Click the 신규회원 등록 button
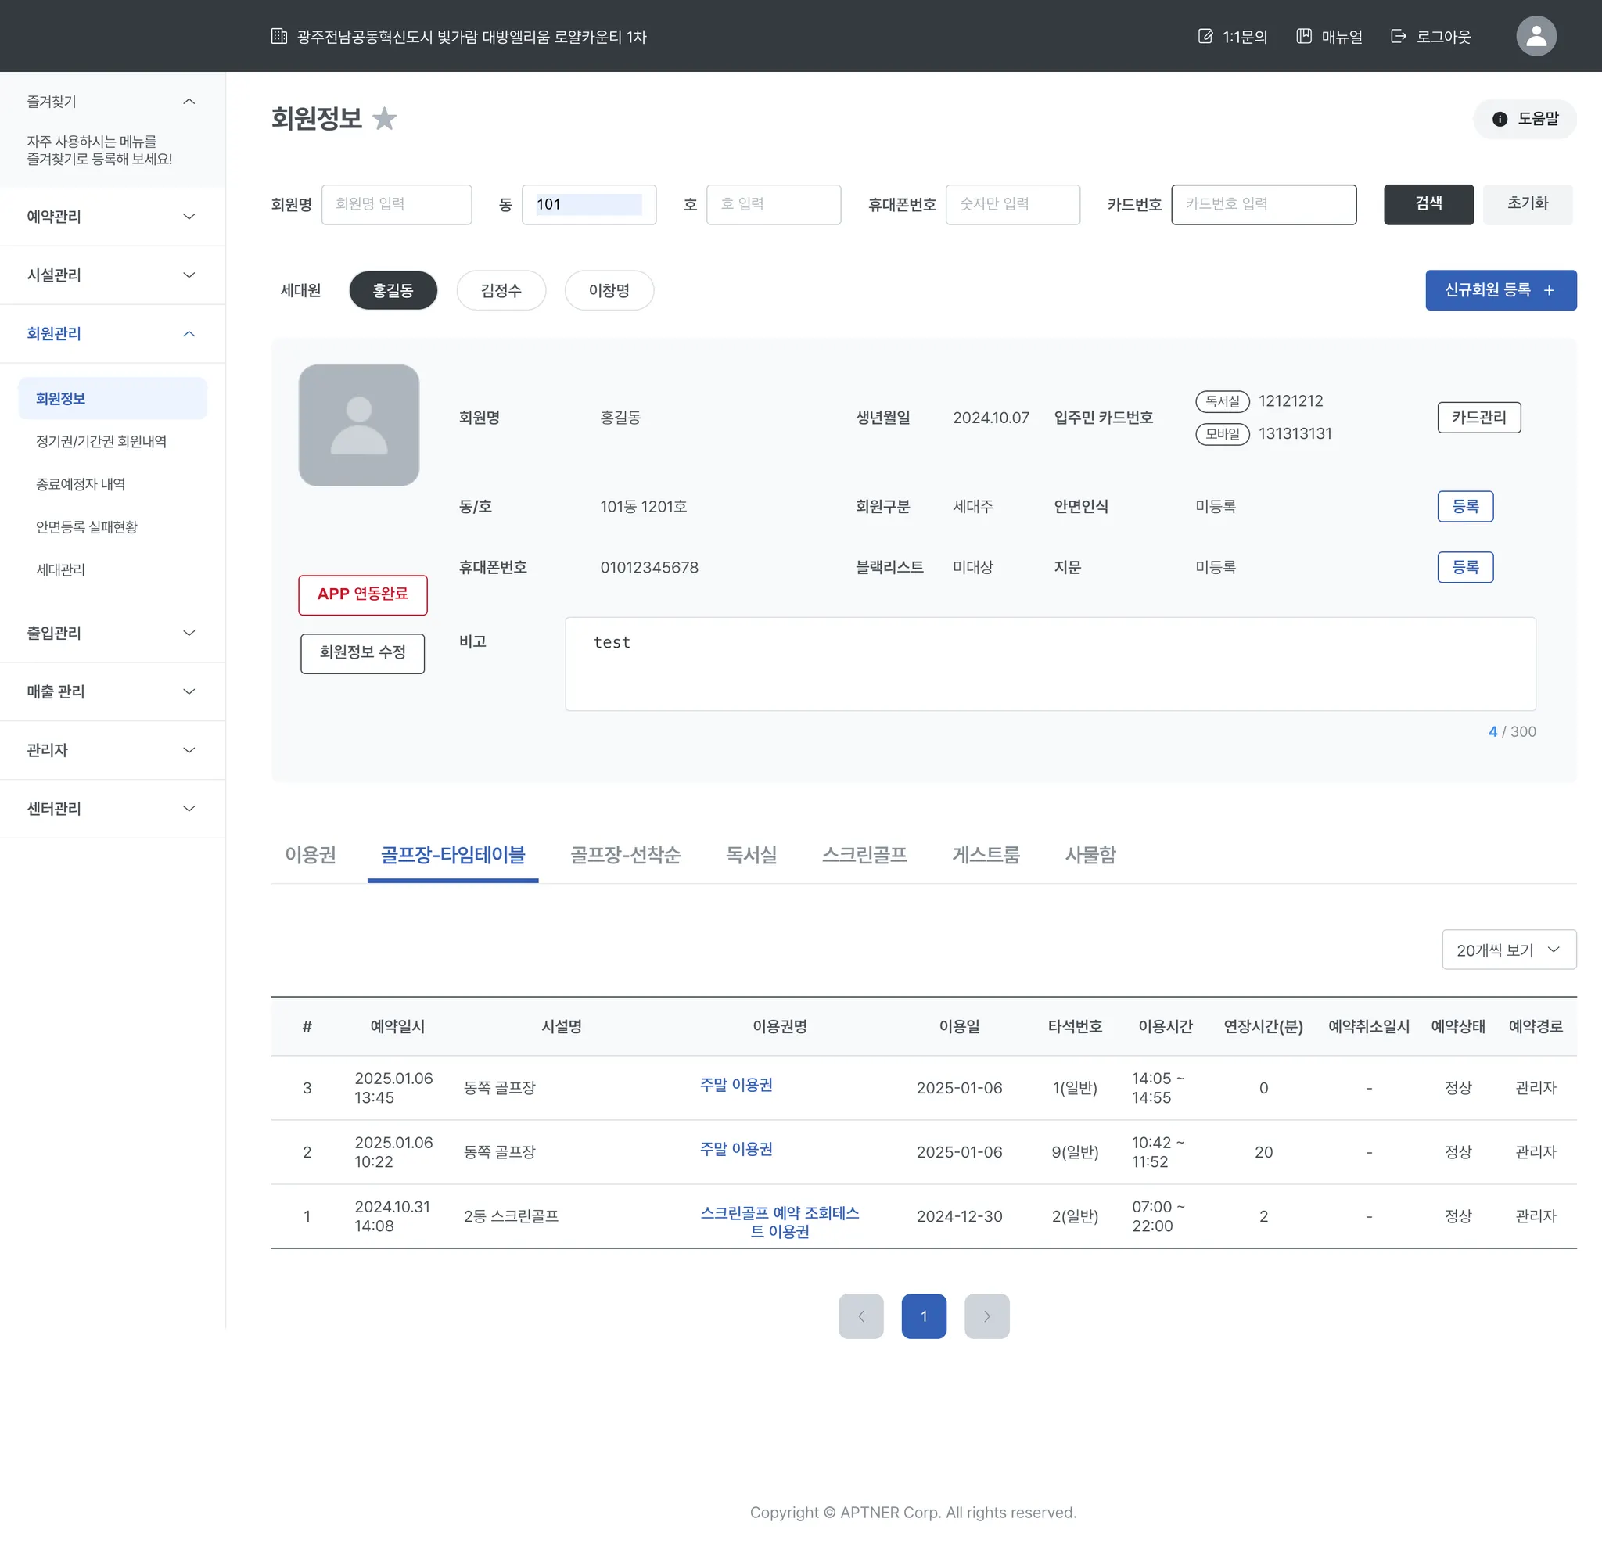The height and width of the screenshot is (1551, 1602). [x=1500, y=290]
